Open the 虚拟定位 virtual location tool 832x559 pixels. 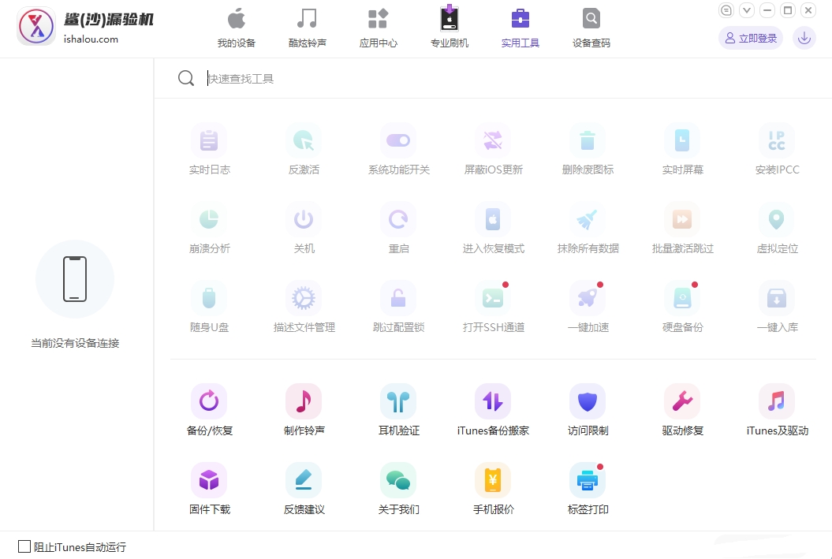[x=777, y=227]
